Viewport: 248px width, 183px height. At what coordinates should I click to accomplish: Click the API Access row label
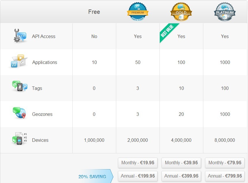pyautogui.click(x=44, y=36)
